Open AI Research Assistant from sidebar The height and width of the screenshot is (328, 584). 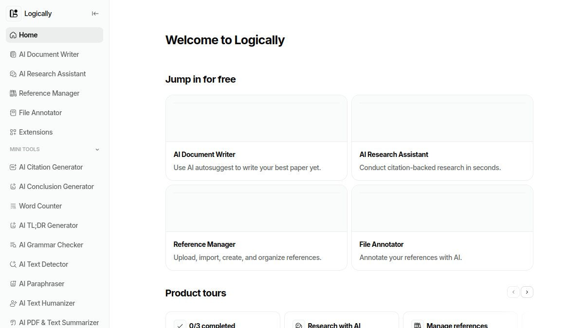point(55,74)
